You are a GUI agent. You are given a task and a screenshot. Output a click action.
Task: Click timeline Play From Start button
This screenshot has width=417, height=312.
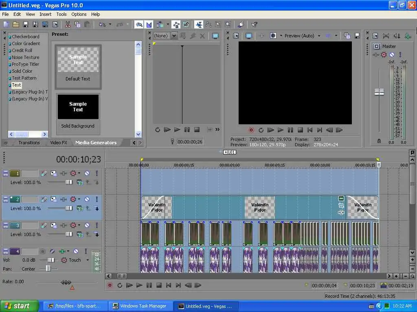click(129, 286)
